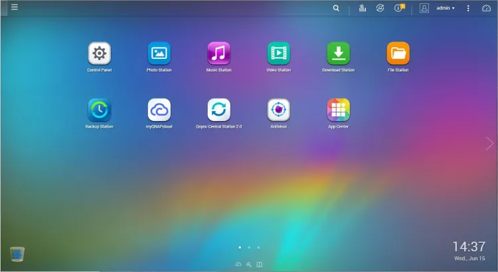Open File Station
This screenshot has width=498, height=272.
coord(398,53)
